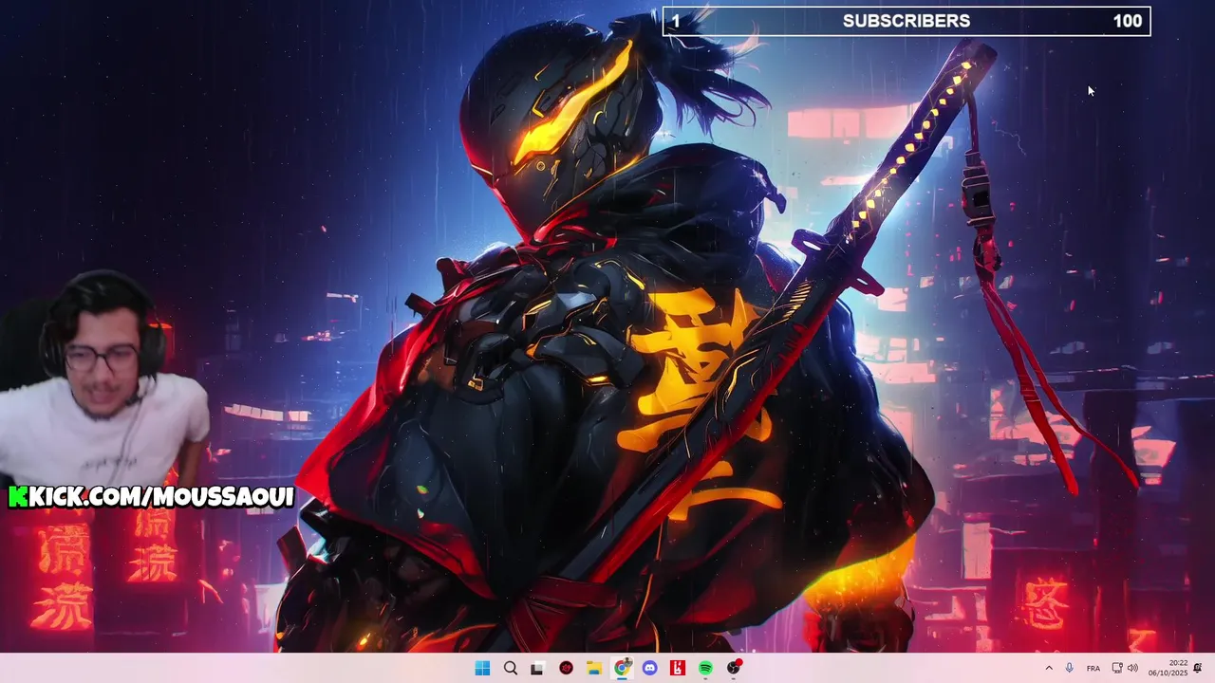Open red square app icon in taskbar
Viewport: 1215px width, 683px height.
(x=678, y=668)
